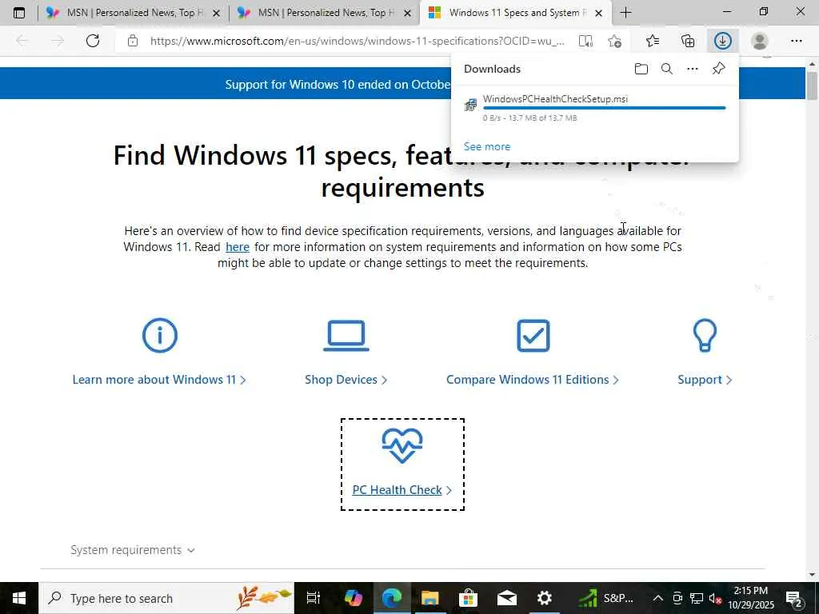Add this page to favorites star
The width and height of the screenshot is (819, 614).
tap(615, 41)
